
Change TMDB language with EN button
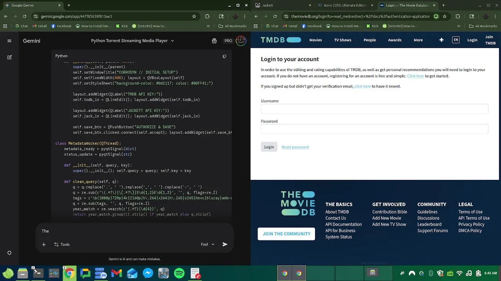pyautogui.click(x=456, y=40)
